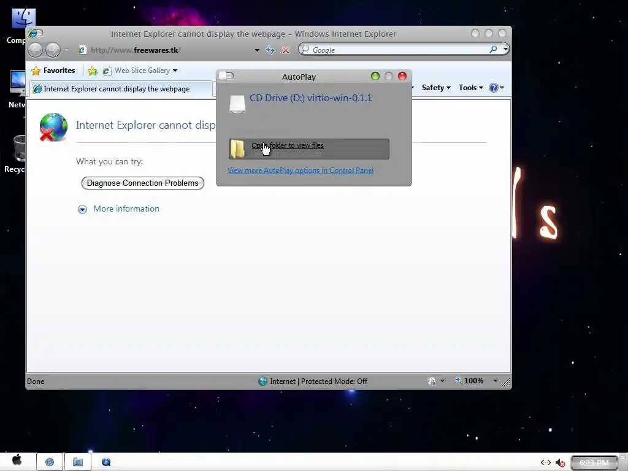Click View more AutoPlay options in Control Panel

pos(301,170)
